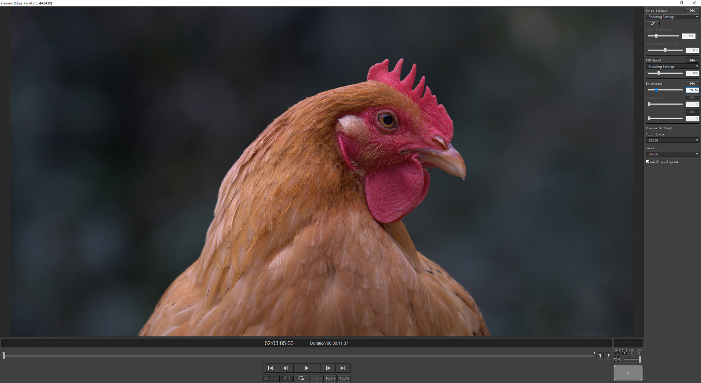Reset Brightness with its reset arrow
701x383 pixels.
[692, 84]
